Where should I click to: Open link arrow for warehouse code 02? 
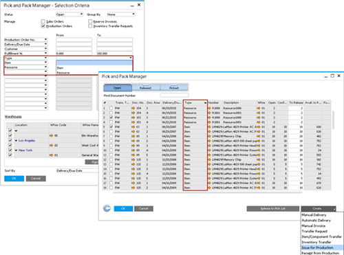(52, 146)
